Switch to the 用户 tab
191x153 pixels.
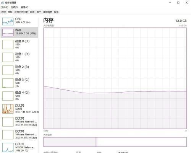pos(39,12)
